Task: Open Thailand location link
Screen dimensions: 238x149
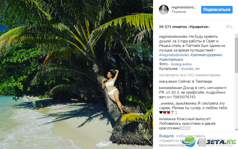Action: coord(179,12)
